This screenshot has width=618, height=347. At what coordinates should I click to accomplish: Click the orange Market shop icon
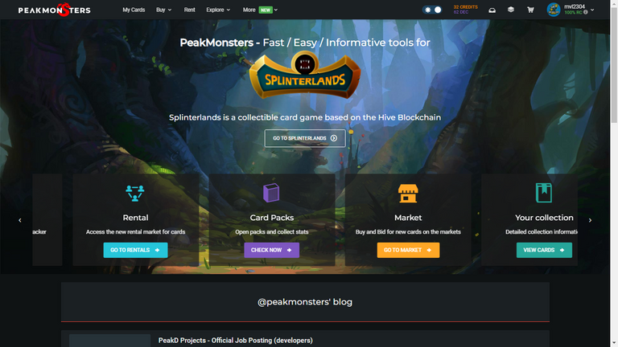[408, 193]
